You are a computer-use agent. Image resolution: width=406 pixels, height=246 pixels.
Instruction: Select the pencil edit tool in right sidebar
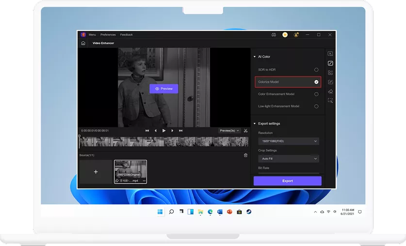tap(330, 82)
